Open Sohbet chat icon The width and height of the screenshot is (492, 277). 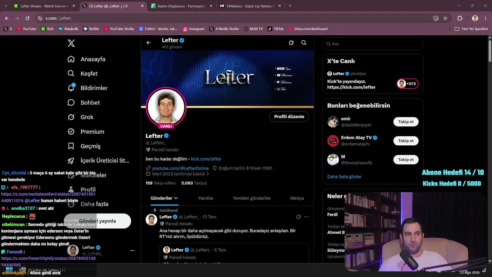71,102
